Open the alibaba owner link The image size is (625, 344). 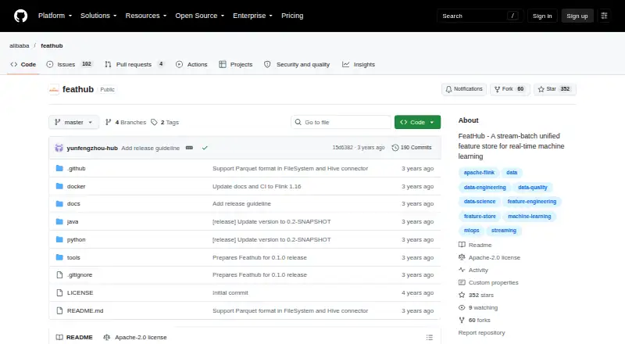(19, 45)
